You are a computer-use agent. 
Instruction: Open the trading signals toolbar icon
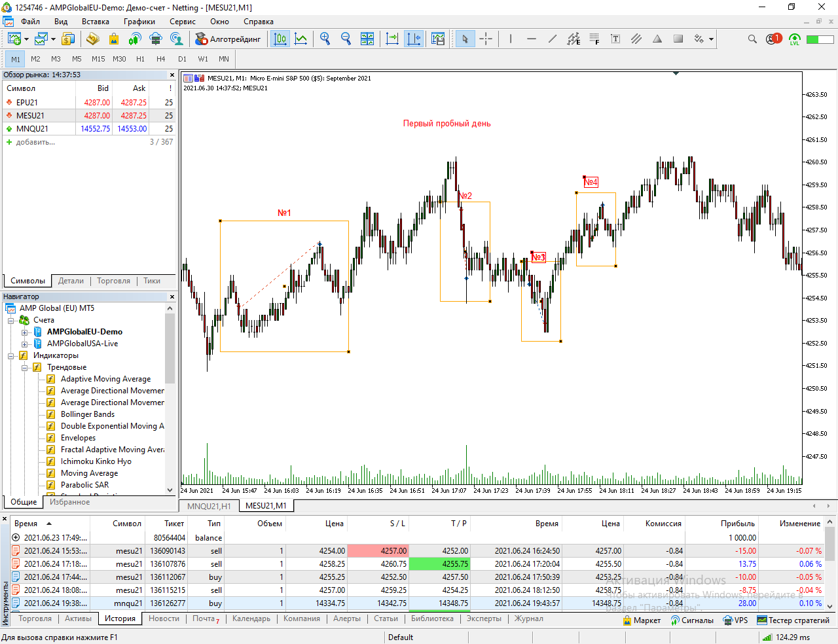point(135,39)
